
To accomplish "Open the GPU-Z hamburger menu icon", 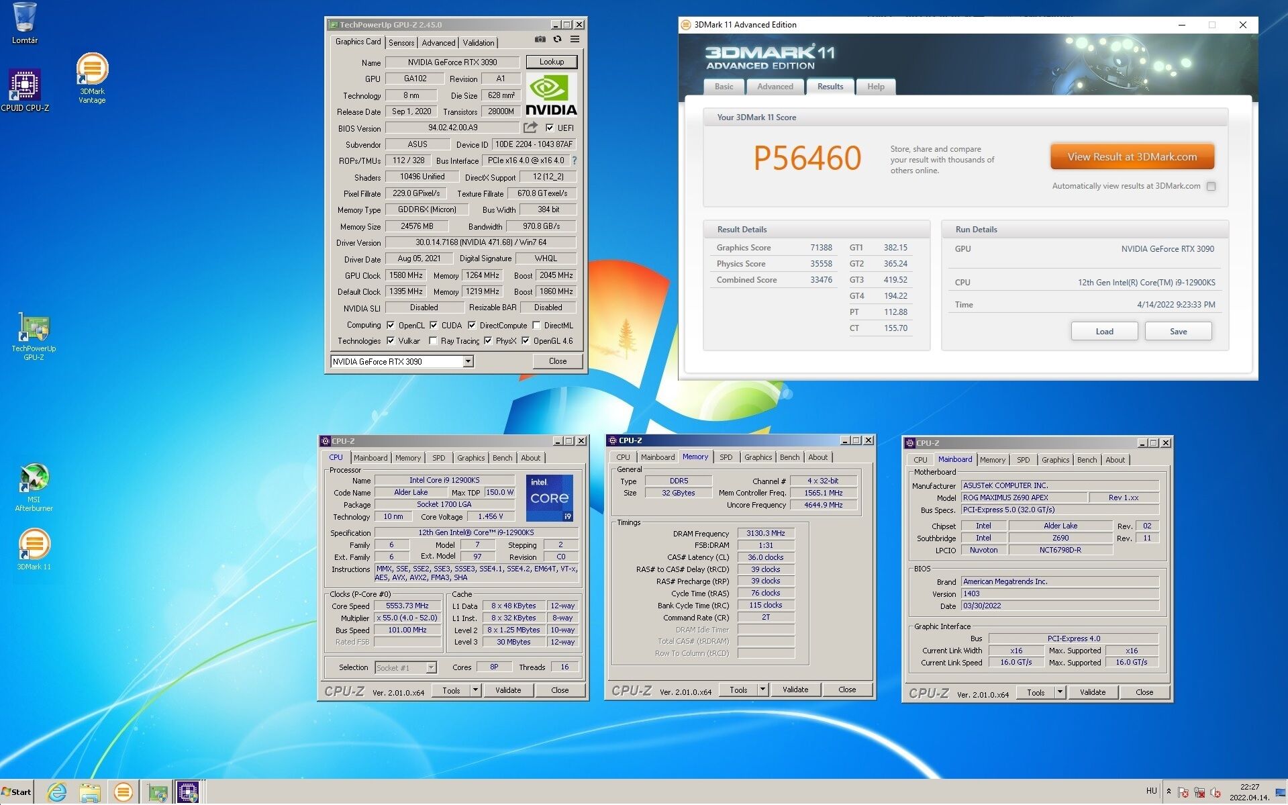I will (x=575, y=40).
